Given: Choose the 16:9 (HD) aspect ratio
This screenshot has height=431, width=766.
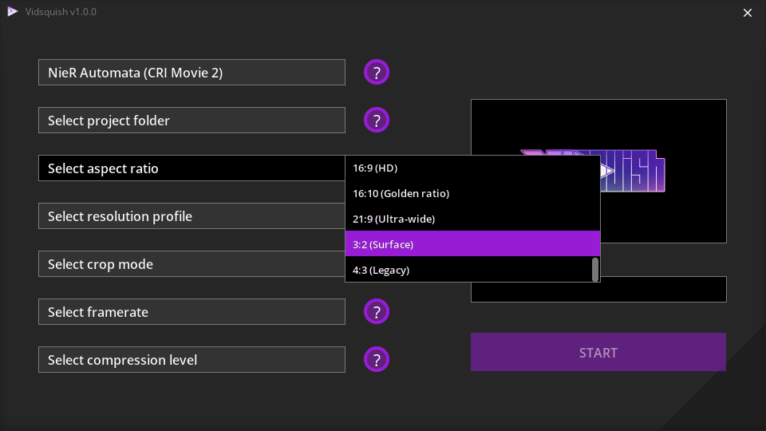Looking at the screenshot, I should 472,168.
